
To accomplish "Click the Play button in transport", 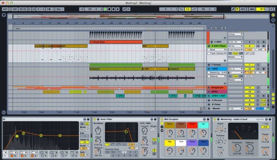I will (x=105, y=9).
